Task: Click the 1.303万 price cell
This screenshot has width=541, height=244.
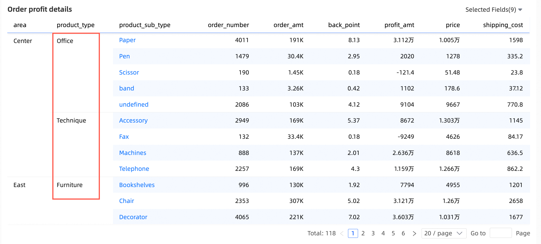Action: 449,120
